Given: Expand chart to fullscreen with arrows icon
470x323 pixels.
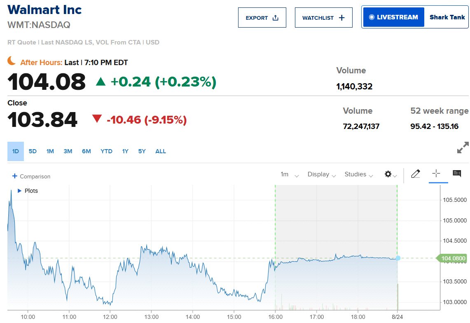Looking at the screenshot, I should (x=463, y=147).
